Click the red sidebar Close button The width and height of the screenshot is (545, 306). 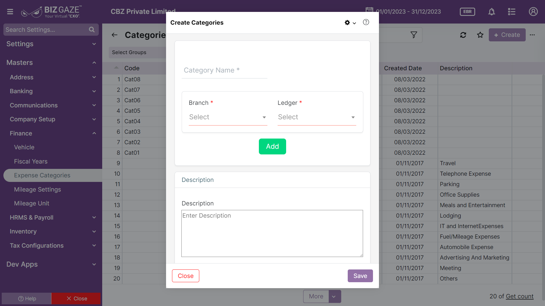(76, 299)
